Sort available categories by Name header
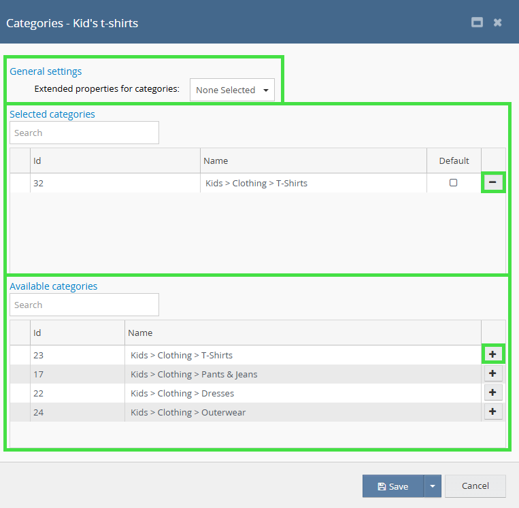 click(303, 333)
